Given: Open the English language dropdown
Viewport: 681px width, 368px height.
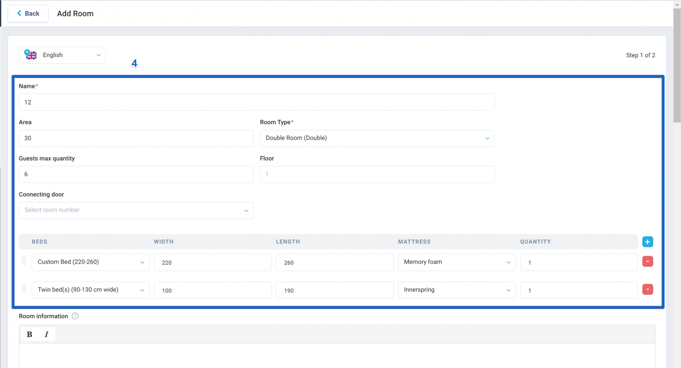Looking at the screenshot, I should 62,55.
